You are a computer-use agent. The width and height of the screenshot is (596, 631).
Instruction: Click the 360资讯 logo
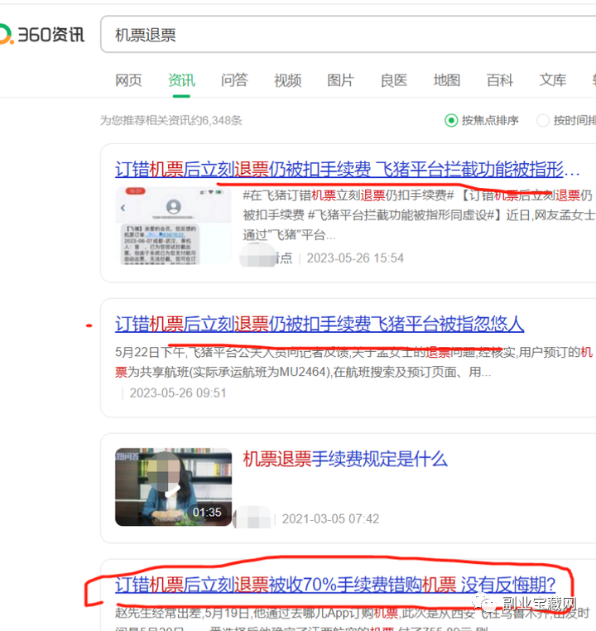(41, 35)
